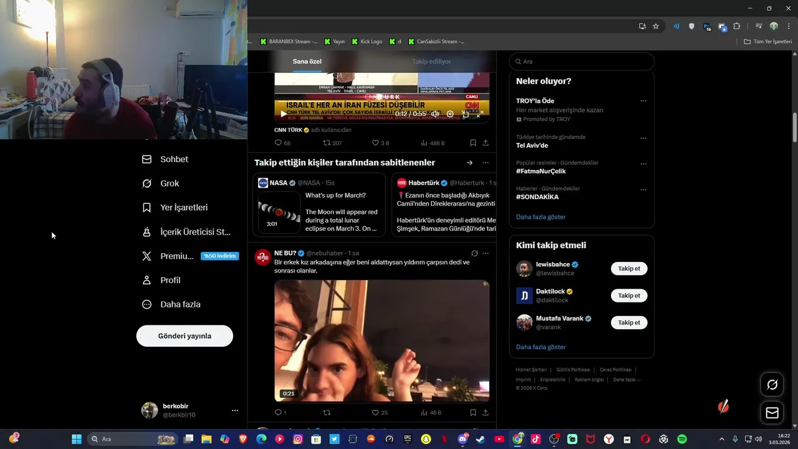The image size is (798, 449).
Task: Open Yer İşaretleri in sidebar
Action: 175,208
